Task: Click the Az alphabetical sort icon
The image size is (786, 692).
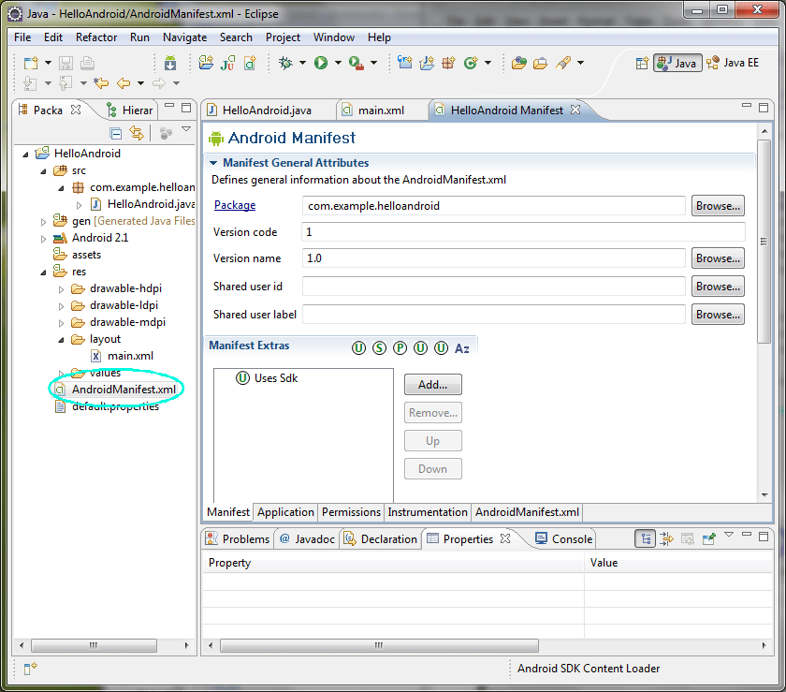Action: point(461,348)
